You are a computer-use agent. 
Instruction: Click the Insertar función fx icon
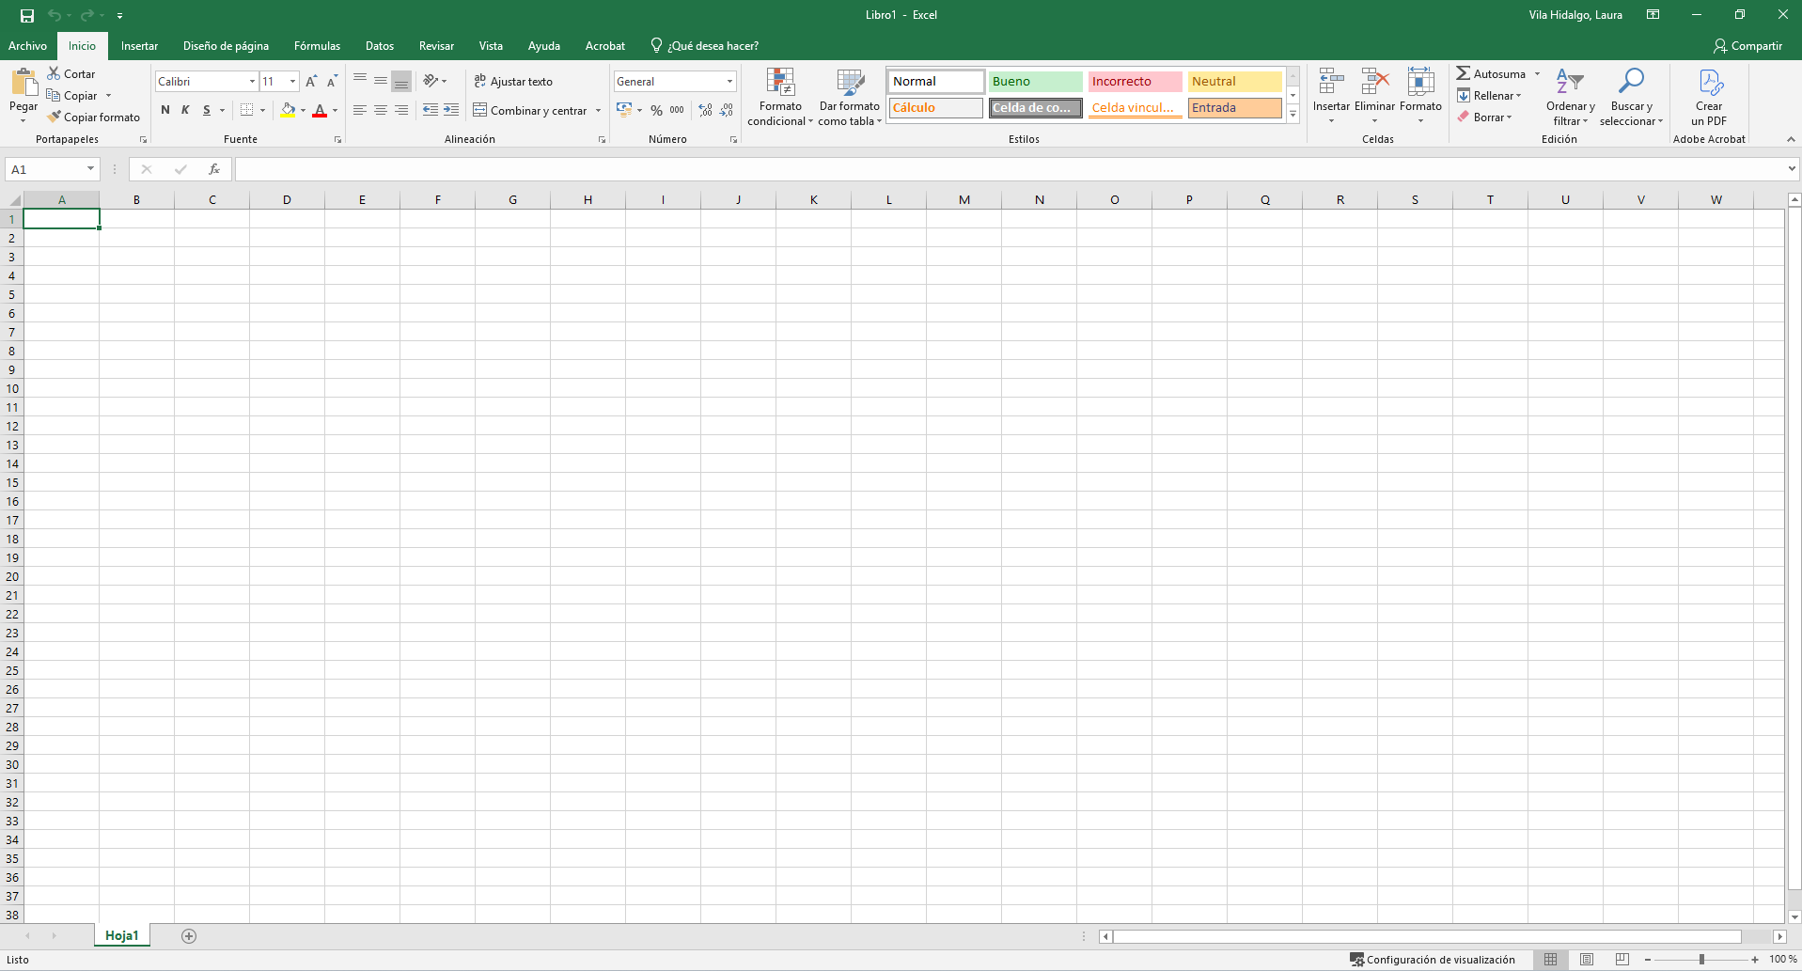pos(214,169)
